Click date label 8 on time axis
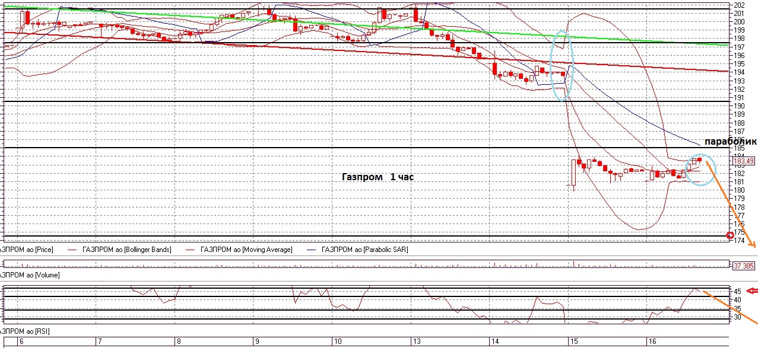This screenshot has height=348, width=758. (x=178, y=341)
